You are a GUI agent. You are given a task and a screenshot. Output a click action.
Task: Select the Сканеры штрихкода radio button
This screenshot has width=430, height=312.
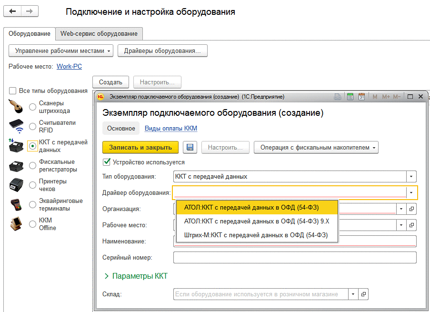pyautogui.click(x=33, y=107)
